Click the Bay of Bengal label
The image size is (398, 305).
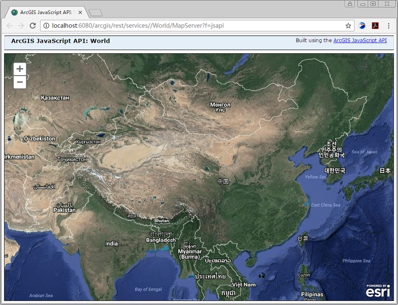click(148, 289)
